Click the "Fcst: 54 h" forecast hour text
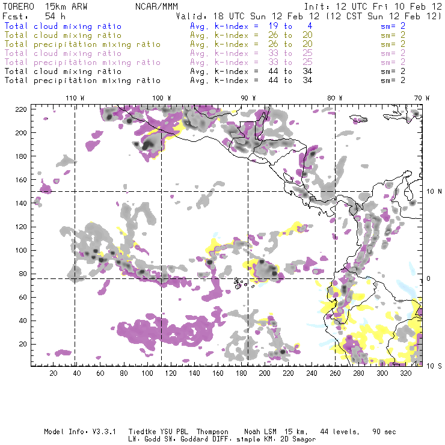The width and height of the screenshot is (445, 445). tap(34, 16)
